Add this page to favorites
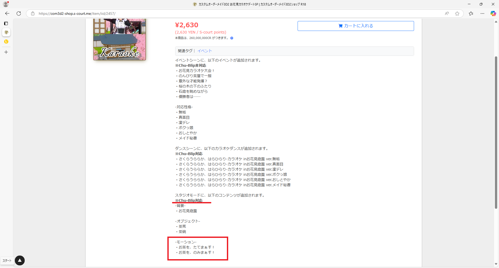The height and width of the screenshot is (268, 499). (x=457, y=14)
